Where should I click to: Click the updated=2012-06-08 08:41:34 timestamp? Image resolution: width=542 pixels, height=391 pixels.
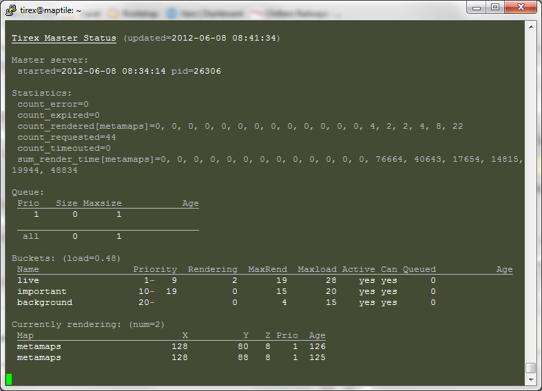click(202, 38)
